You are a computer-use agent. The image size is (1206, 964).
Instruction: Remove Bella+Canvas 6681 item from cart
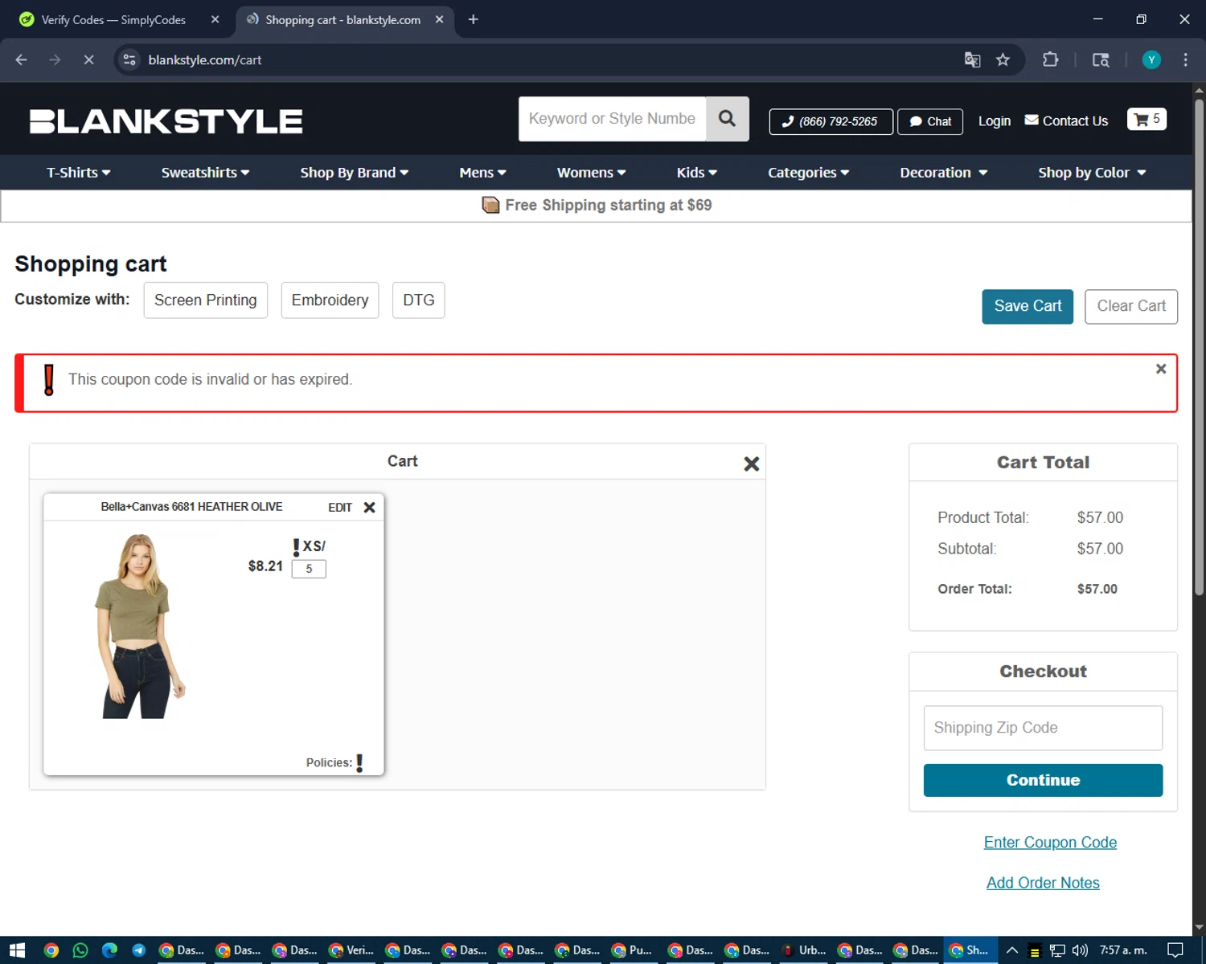370,508
